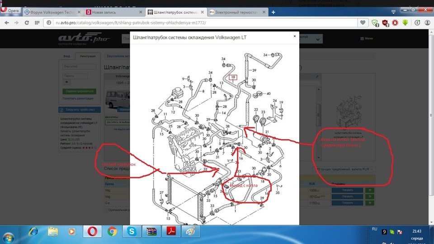Switch to the Новая запись tab
The image size is (434, 244).
pos(114,12)
